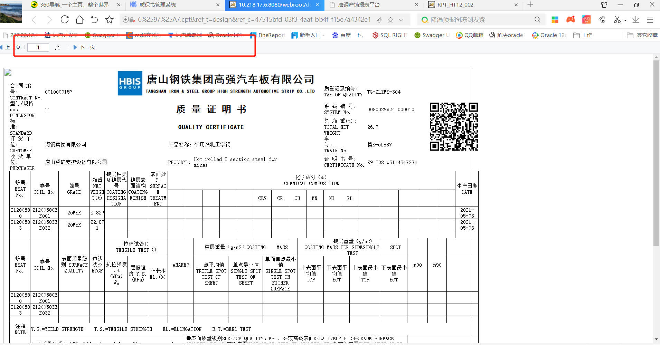The height and width of the screenshot is (345, 660).
Task: Click purchaser 唐山冀矿支护设备有限公司
Action: pos(76,162)
